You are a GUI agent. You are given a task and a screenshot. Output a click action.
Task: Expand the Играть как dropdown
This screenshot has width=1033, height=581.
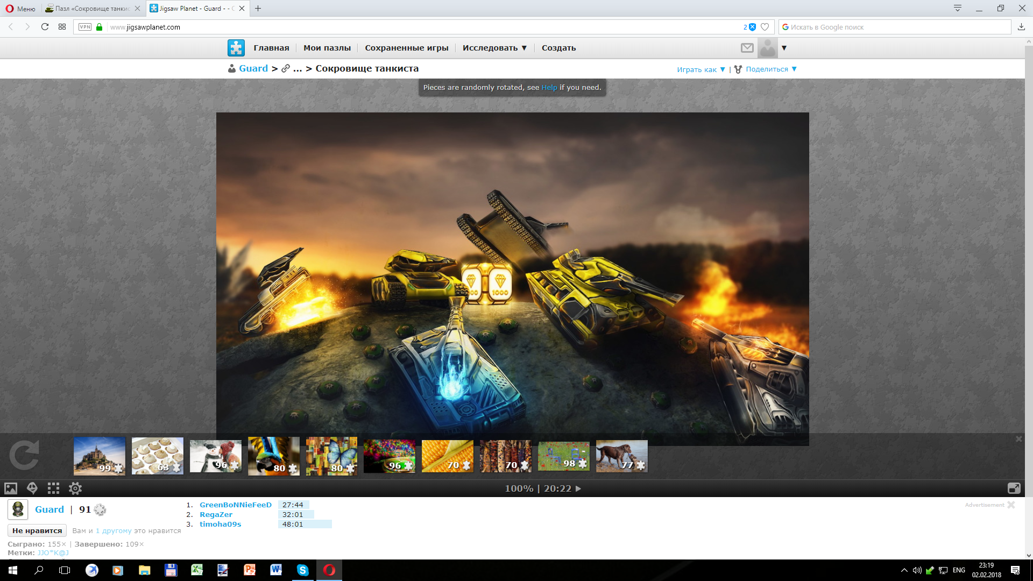pos(701,69)
